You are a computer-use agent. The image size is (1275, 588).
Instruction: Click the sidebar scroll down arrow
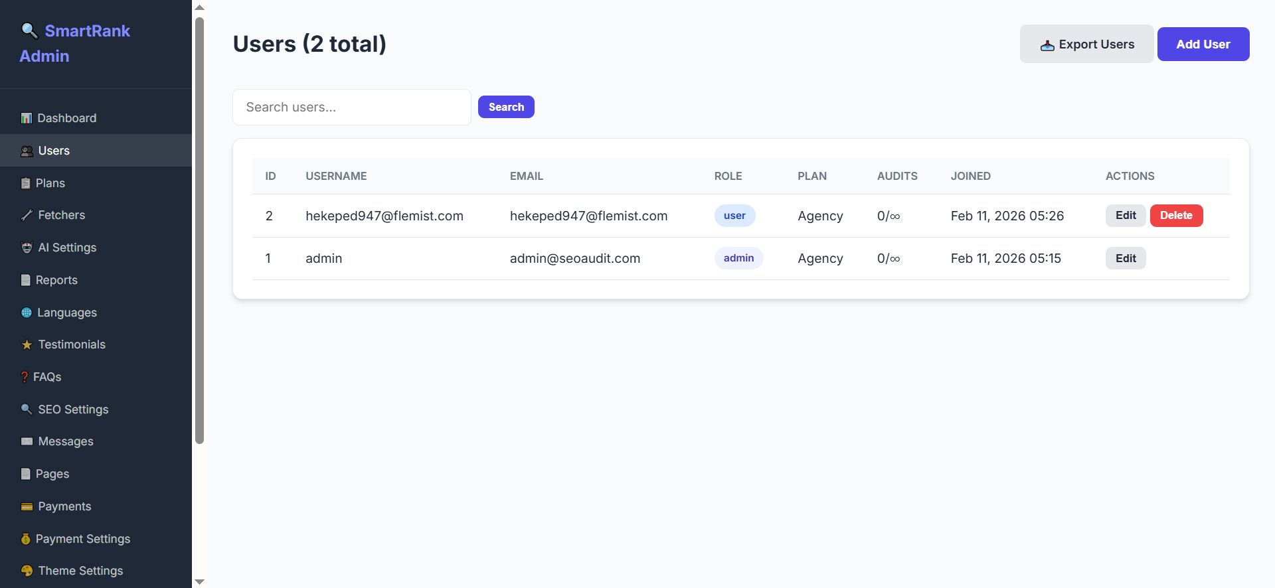coord(199,582)
